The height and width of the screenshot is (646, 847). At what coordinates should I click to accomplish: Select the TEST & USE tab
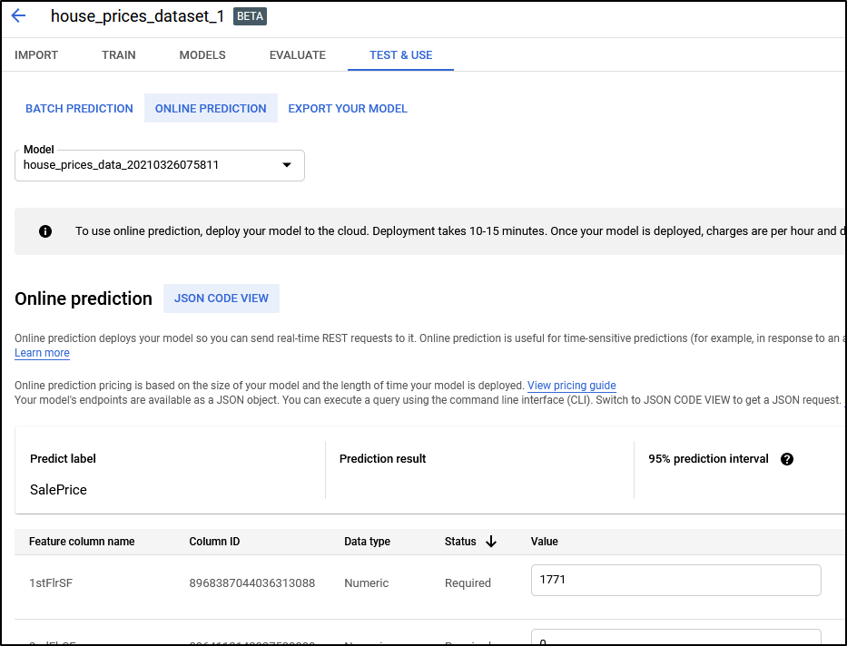[x=400, y=55]
